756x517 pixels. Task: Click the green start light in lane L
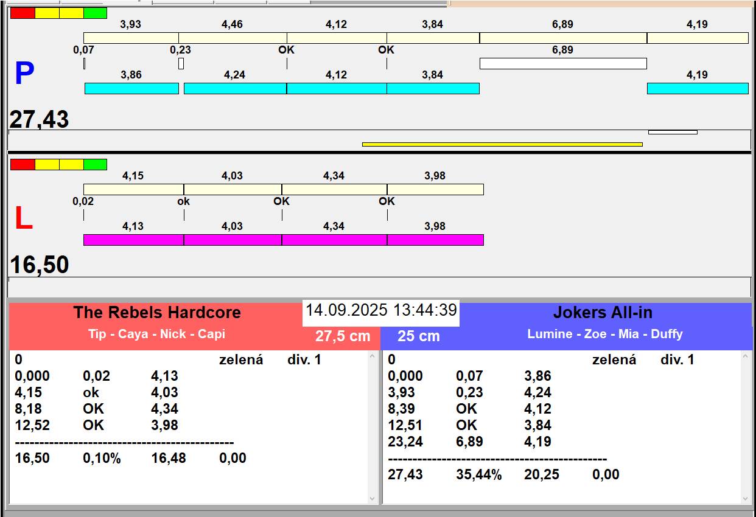pyautogui.click(x=95, y=164)
